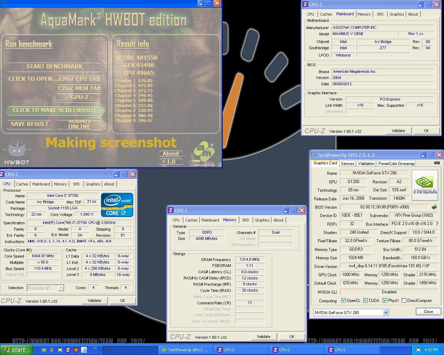Open the Windows Start menu
The height and width of the screenshot is (355, 444).
pyautogui.click(x=17, y=350)
